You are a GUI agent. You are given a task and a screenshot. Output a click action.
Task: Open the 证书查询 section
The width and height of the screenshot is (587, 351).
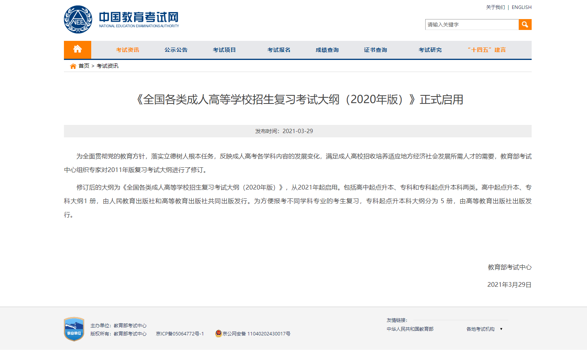tap(375, 49)
